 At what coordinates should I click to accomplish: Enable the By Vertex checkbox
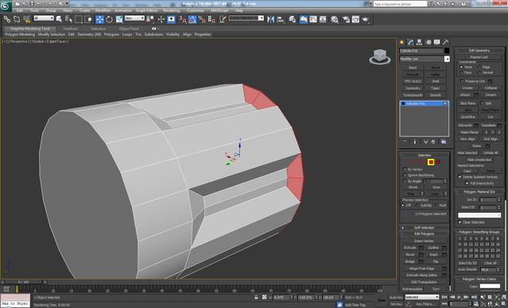tap(405, 170)
